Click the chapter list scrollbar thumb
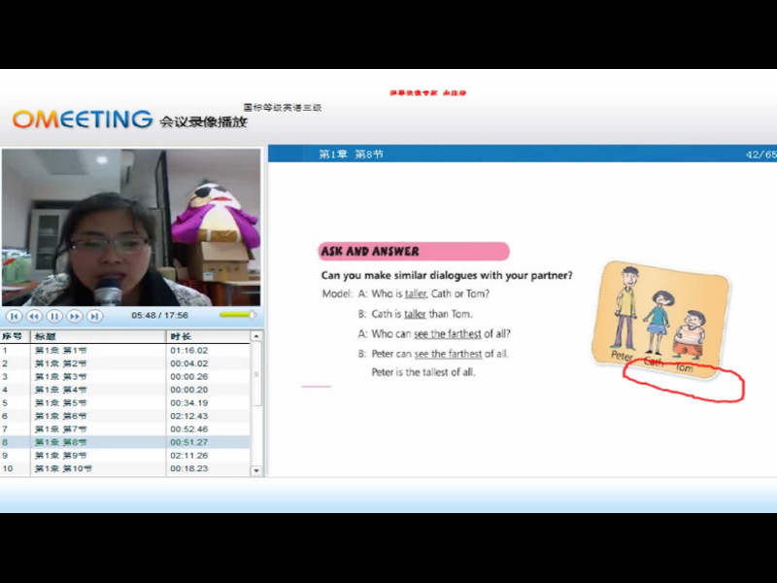Image resolution: width=777 pixels, height=583 pixels. point(256,374)
